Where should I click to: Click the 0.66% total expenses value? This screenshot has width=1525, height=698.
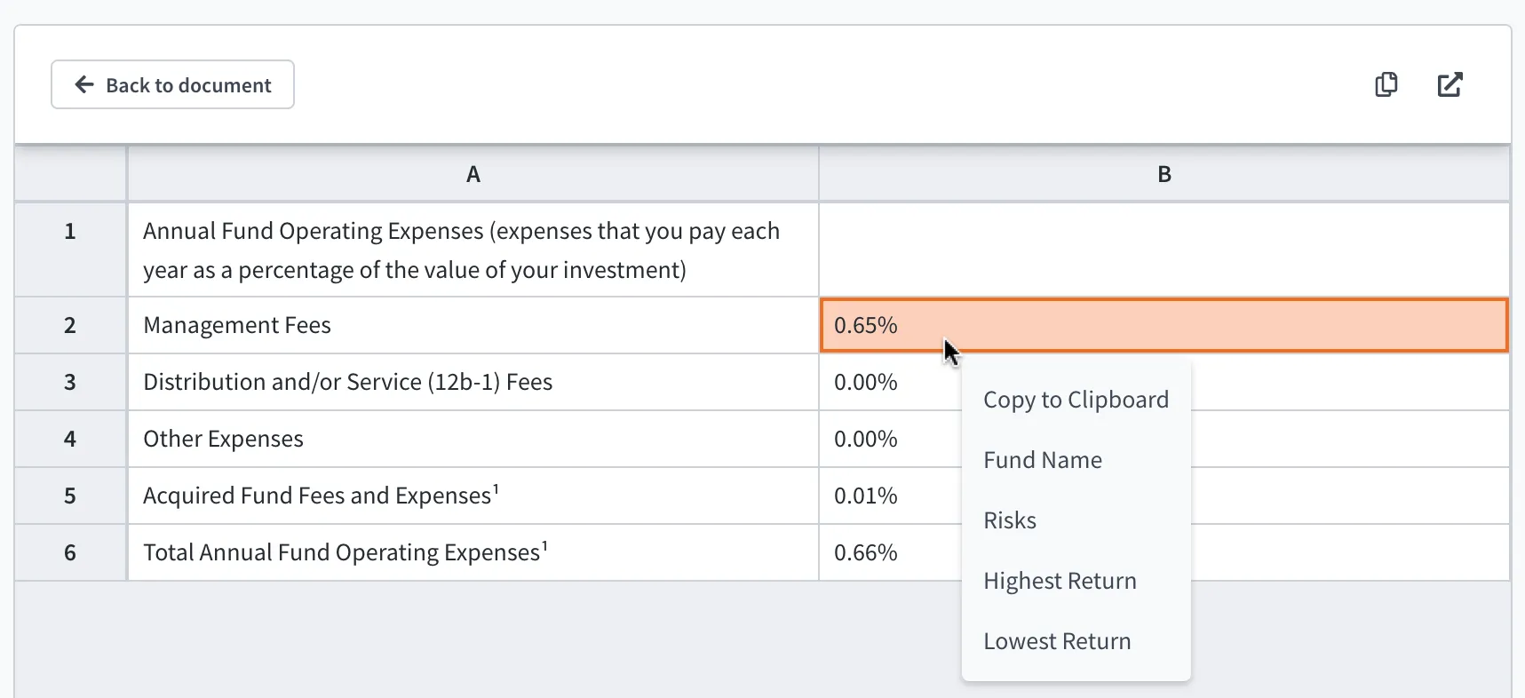(x=866, y=552)
